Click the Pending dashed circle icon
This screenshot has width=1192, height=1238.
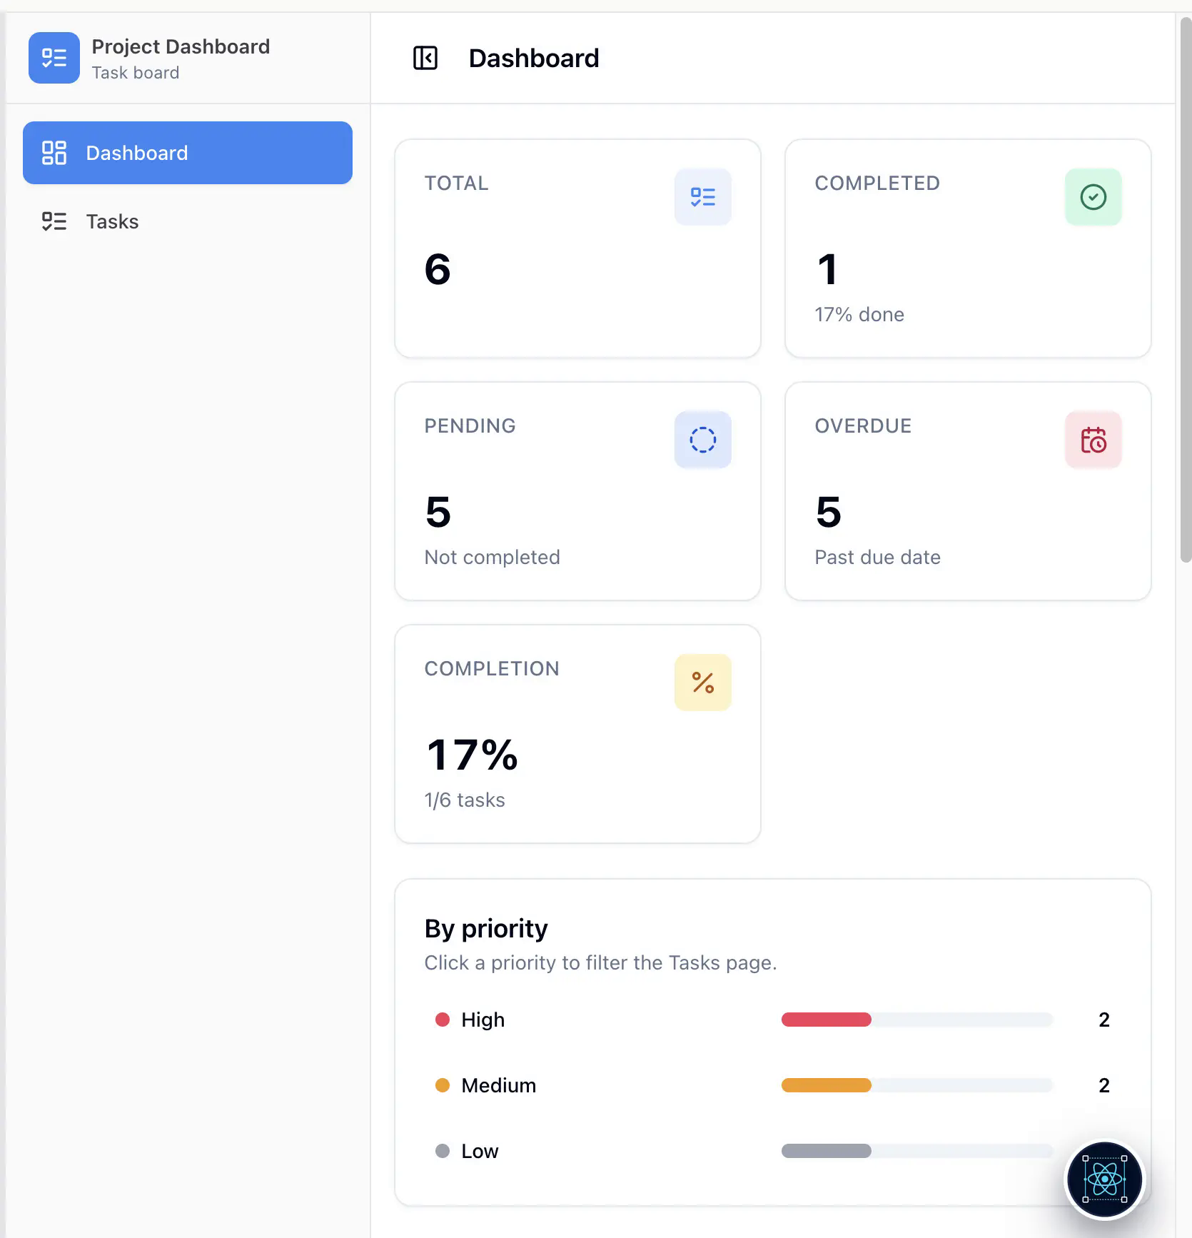[x=703, y=440]
